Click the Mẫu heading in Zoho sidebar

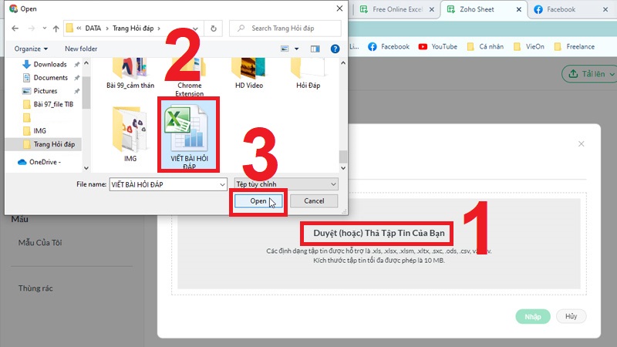click(20, 220)
